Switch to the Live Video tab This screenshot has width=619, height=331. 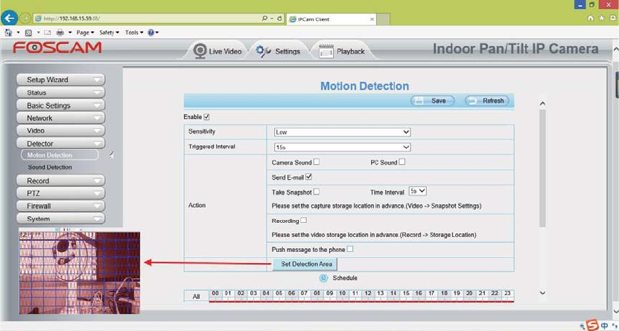(217, 51)
